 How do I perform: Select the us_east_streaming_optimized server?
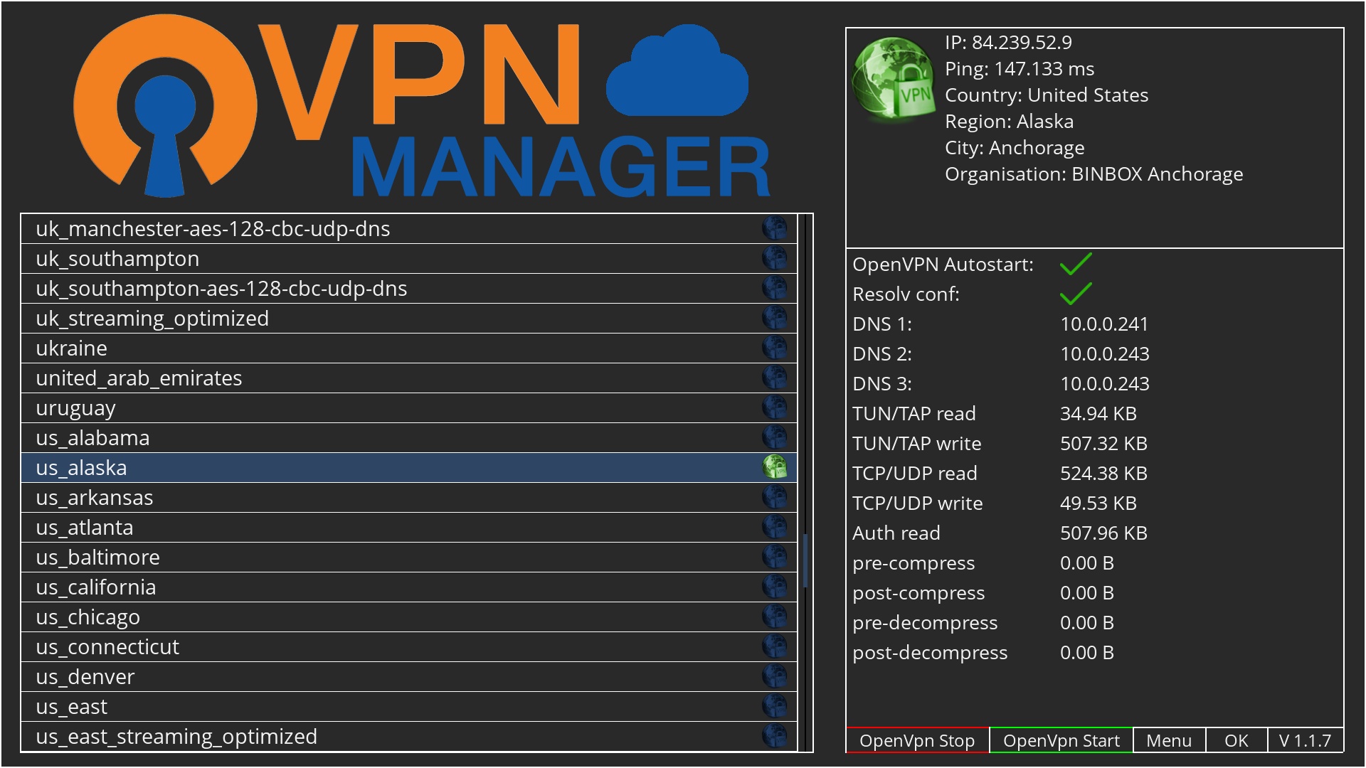(x=409, y=736)
